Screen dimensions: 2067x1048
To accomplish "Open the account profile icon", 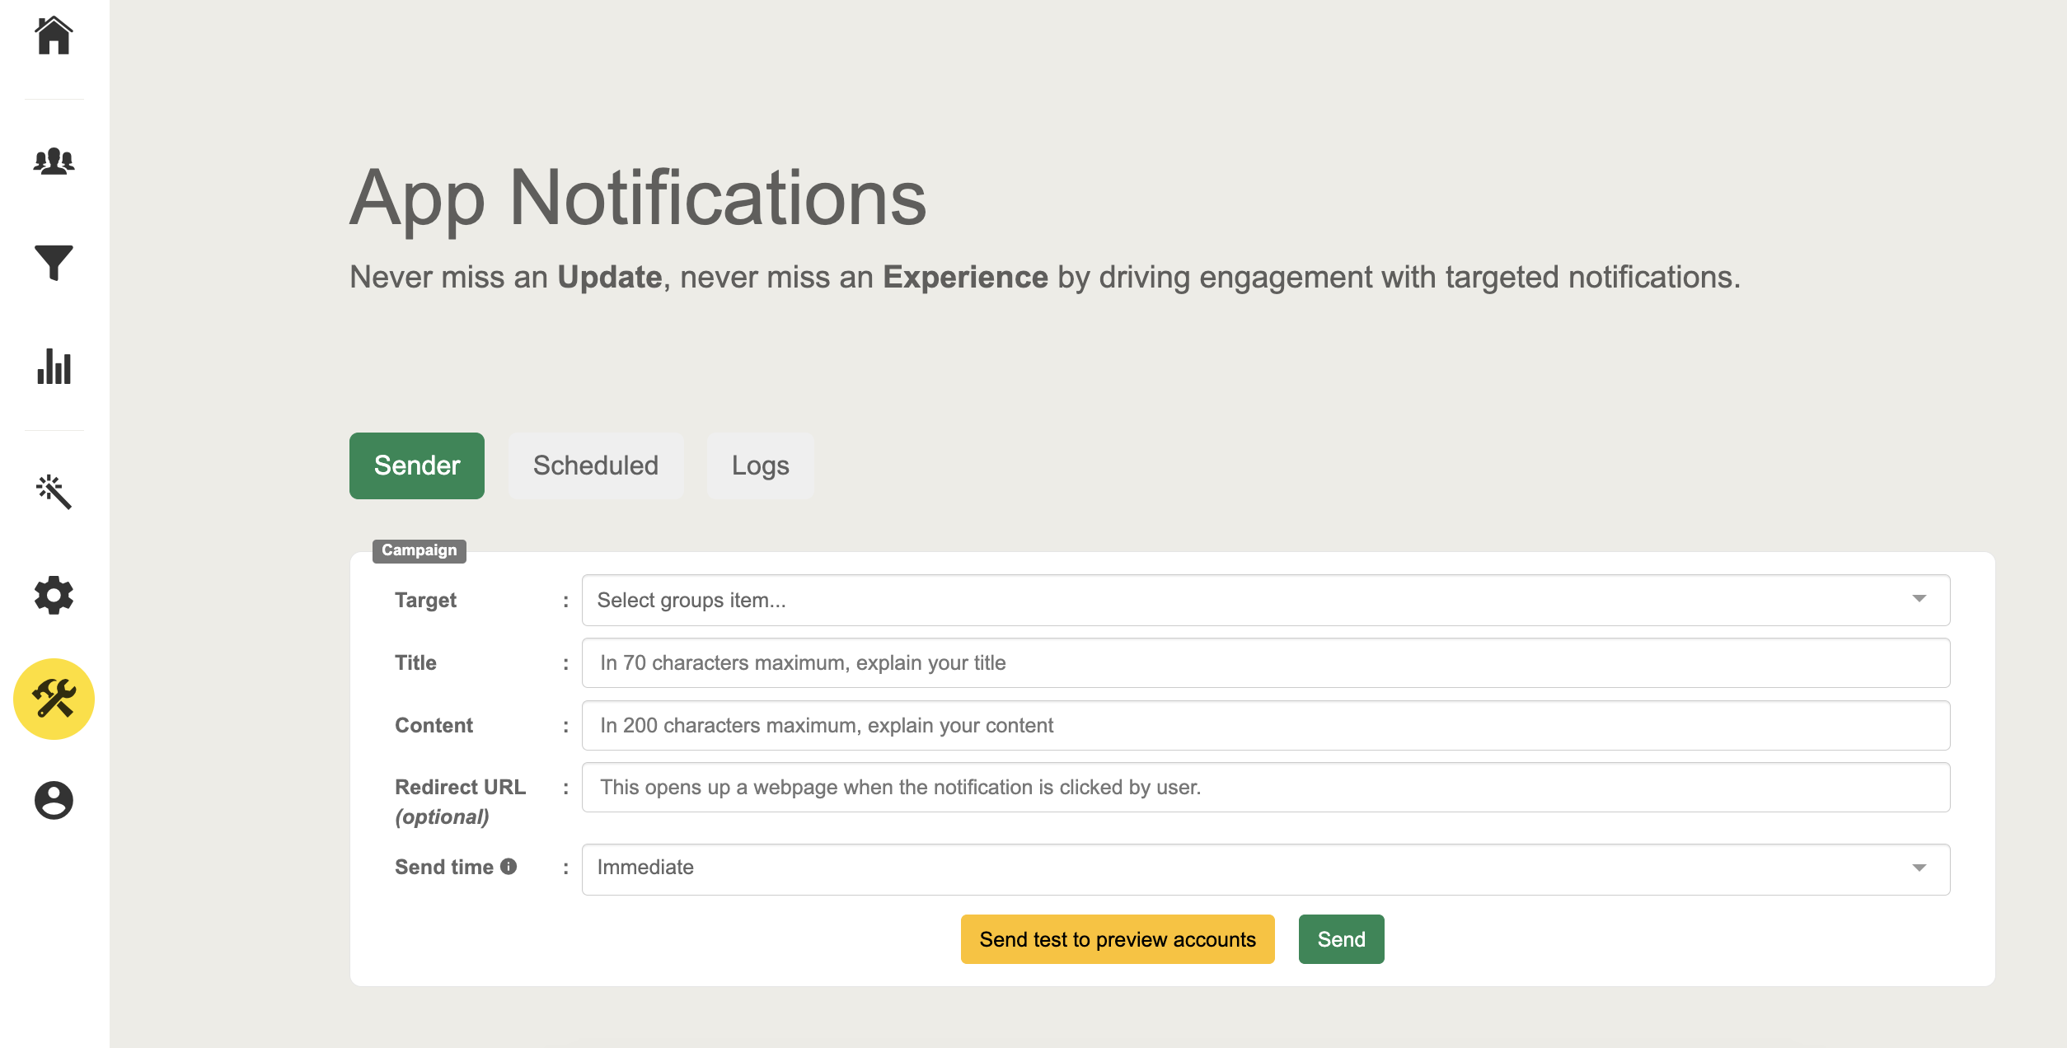I will [54, 800].
